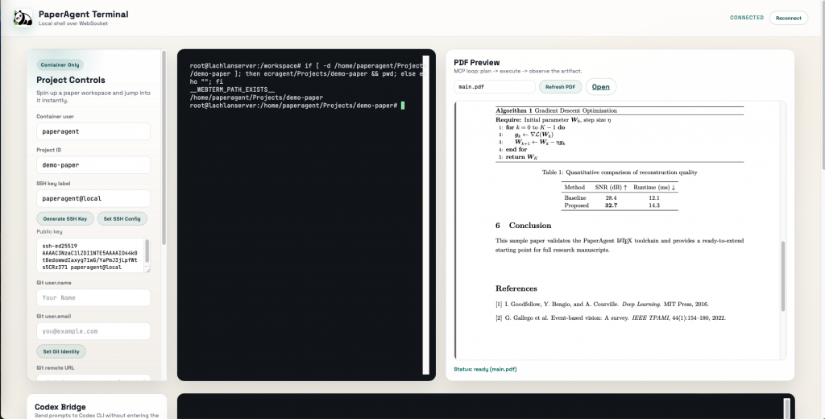This screenshot has height=419, width=825.
Task: Click the Project ID text field
Action: 93,164
